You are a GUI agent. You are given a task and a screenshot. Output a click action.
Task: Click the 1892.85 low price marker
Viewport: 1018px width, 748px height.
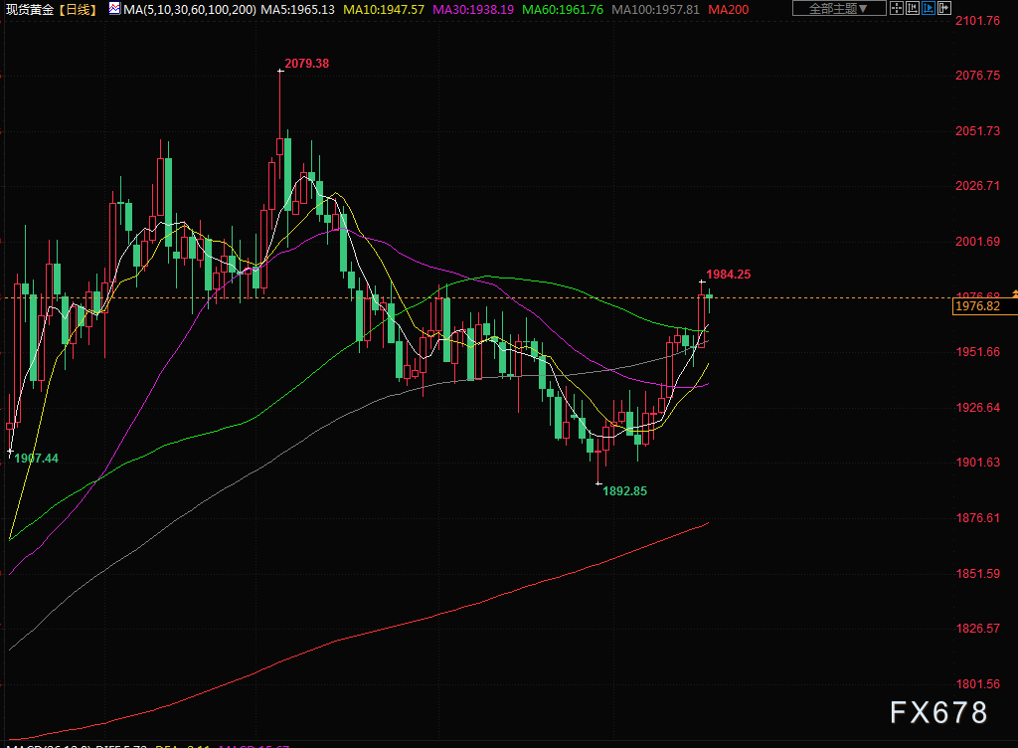pos(625,490)
